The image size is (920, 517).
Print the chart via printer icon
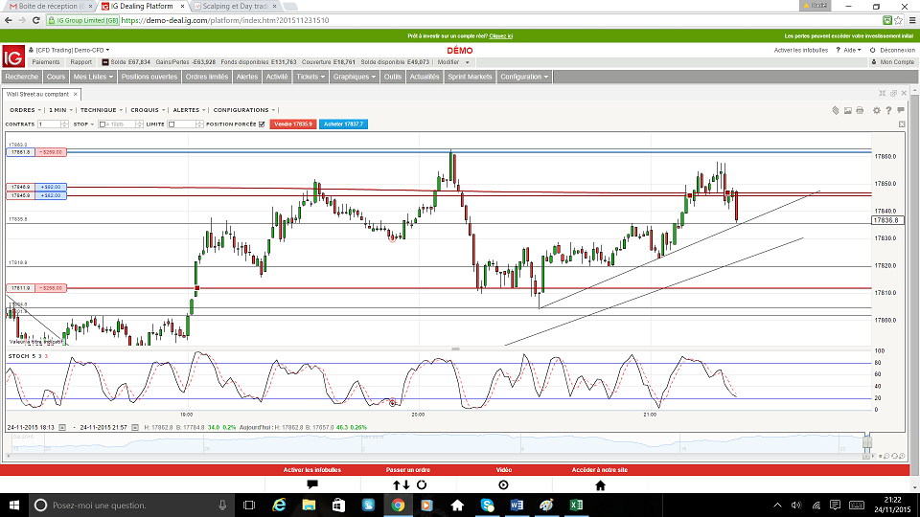click(x=860, y=110)
